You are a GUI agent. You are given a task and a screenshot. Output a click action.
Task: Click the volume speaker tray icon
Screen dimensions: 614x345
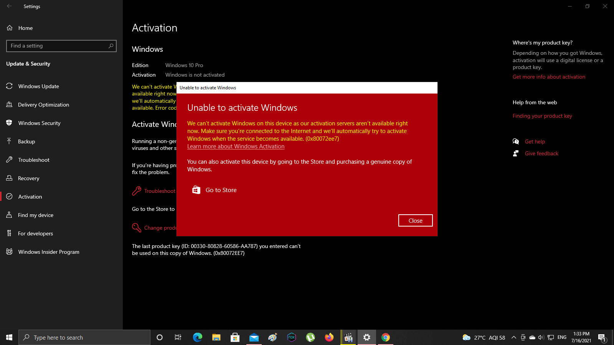tap(541, 337)
